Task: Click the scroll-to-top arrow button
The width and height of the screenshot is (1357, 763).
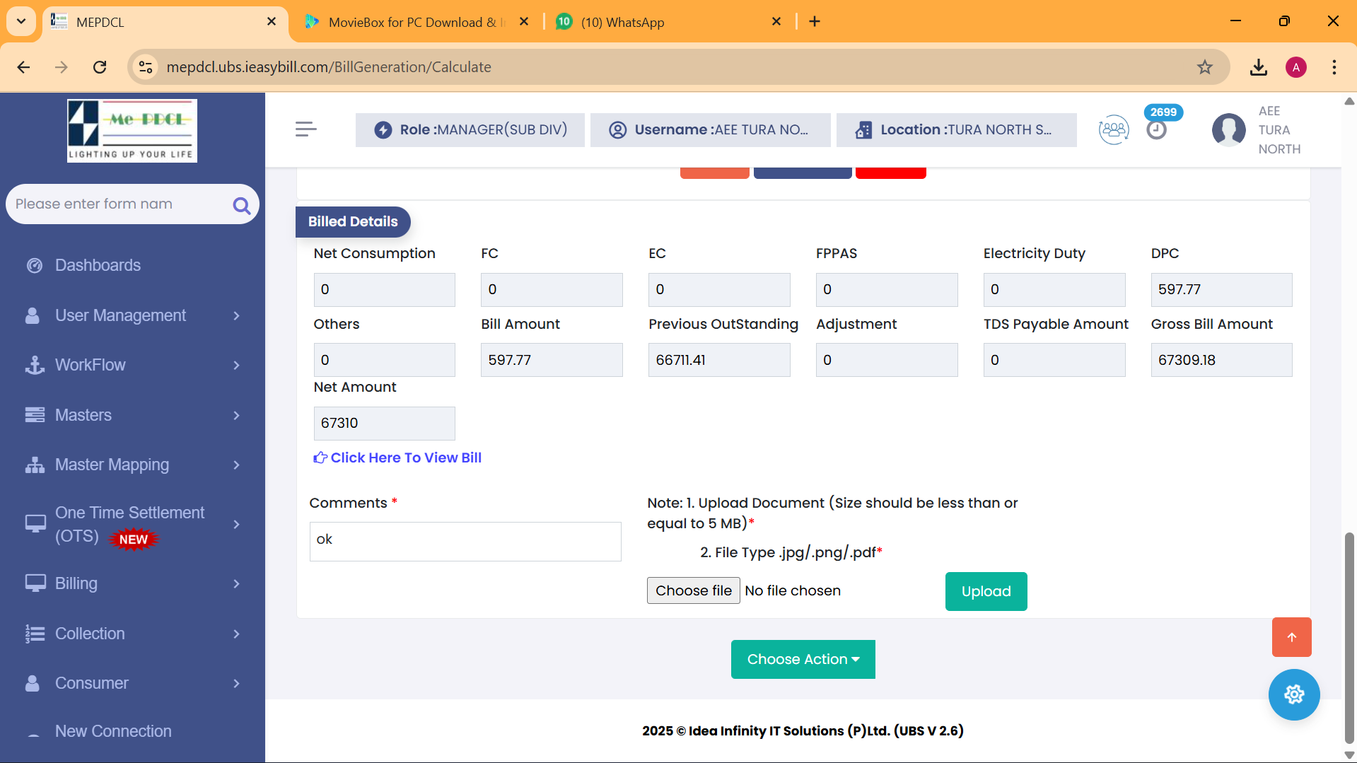Action: tap(1291, 637)
